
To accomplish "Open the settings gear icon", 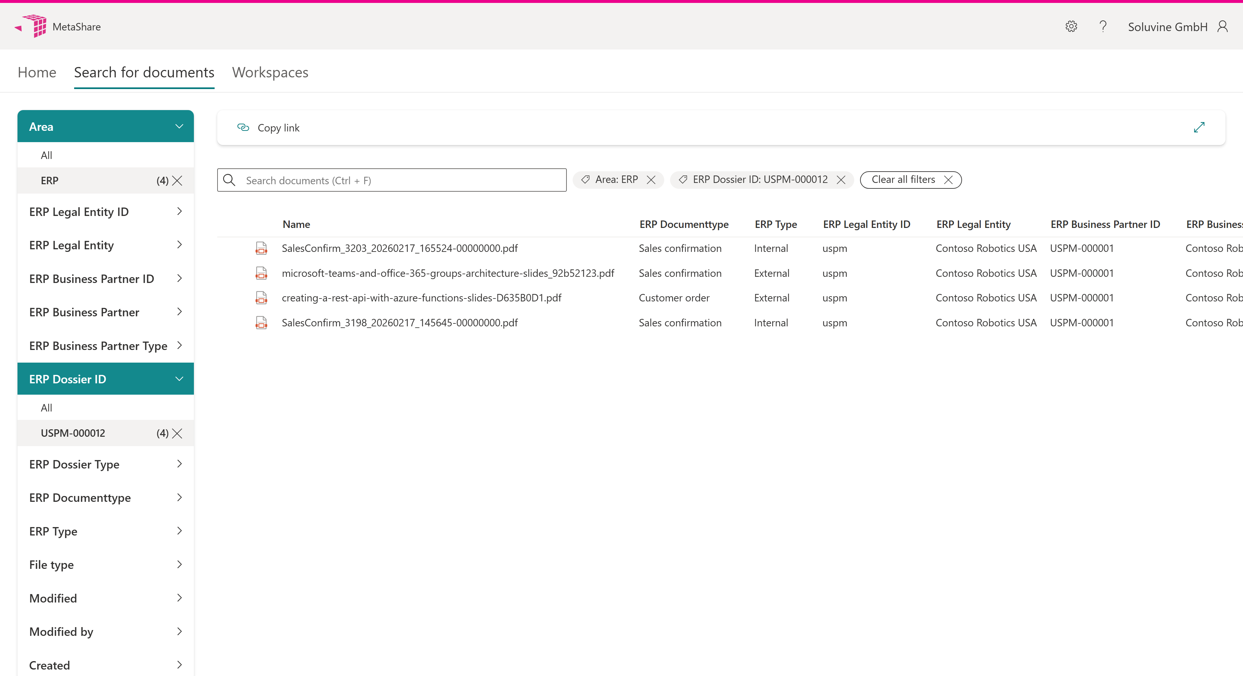I will [1071, 27].
